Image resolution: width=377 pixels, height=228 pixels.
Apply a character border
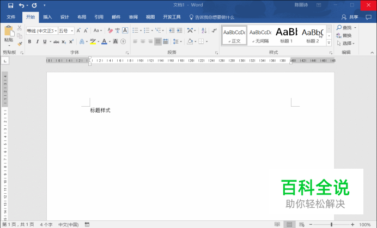[x=125, y=30]
